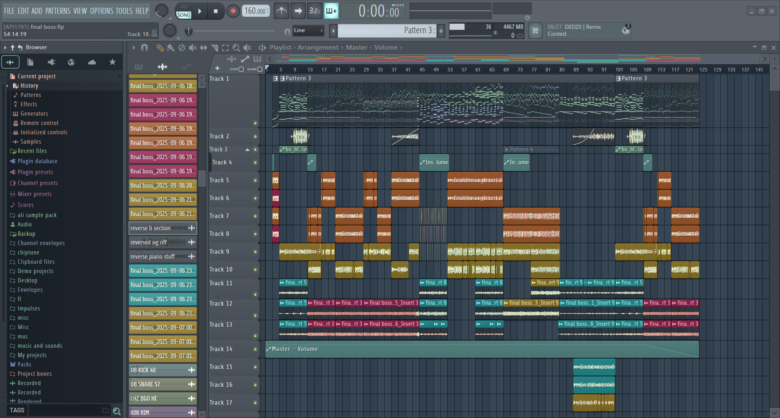The width and height of the screenshot is (780, 418).
Task: Toggle the STEP edit checkbox
Action: (x=241, y=69)
